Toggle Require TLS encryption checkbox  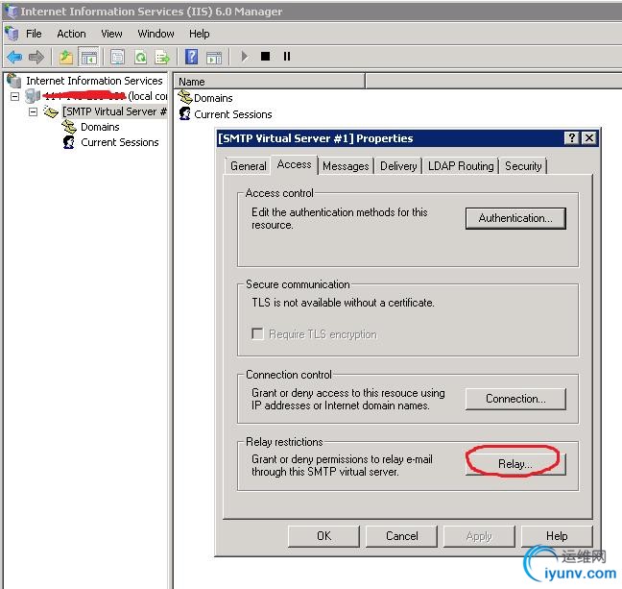[x=257, y=333]
